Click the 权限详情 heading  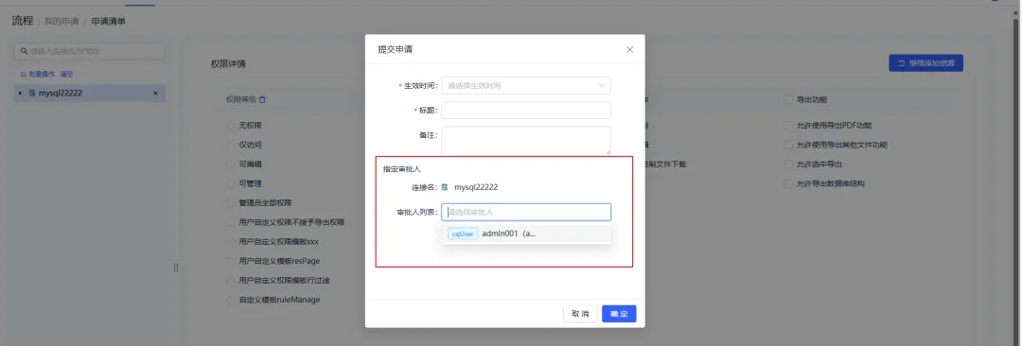[x=227, y=64]
